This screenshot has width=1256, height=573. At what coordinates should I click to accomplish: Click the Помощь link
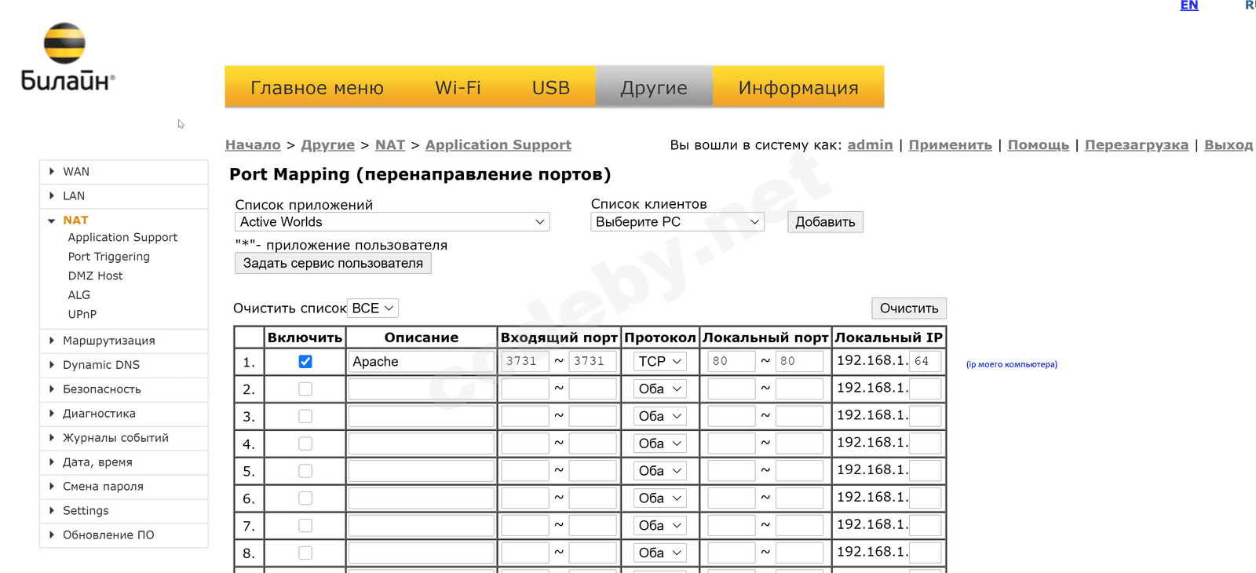(1038, 145)
